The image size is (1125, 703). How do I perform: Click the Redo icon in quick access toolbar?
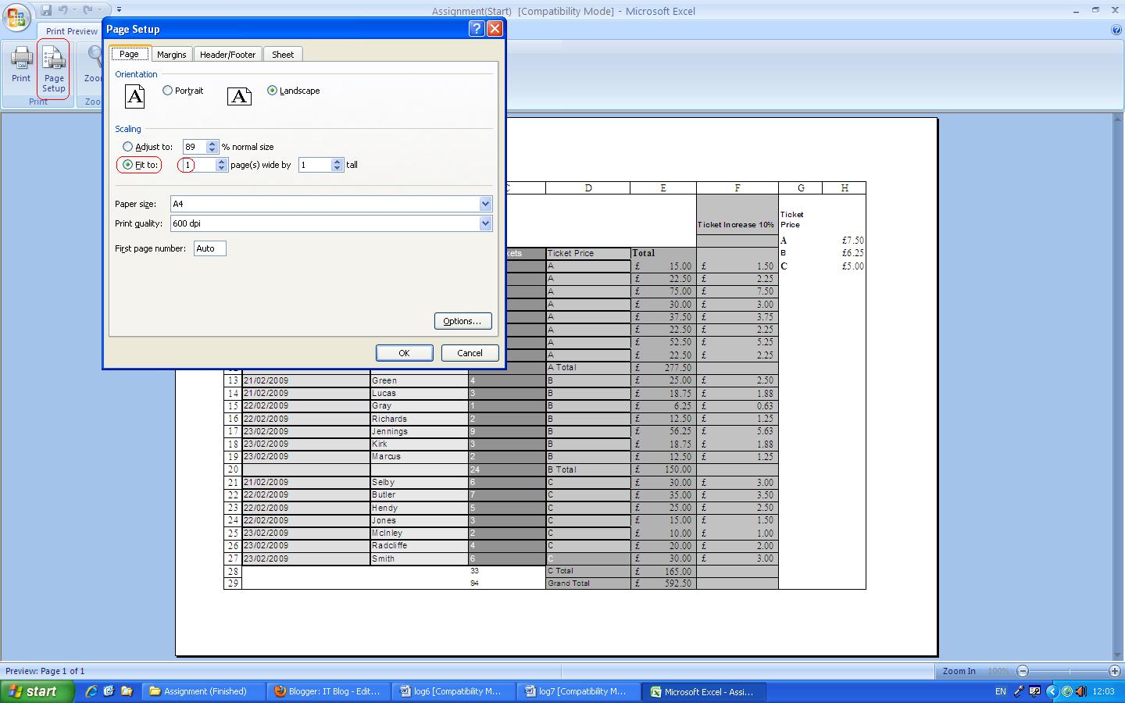pos(87,10)
